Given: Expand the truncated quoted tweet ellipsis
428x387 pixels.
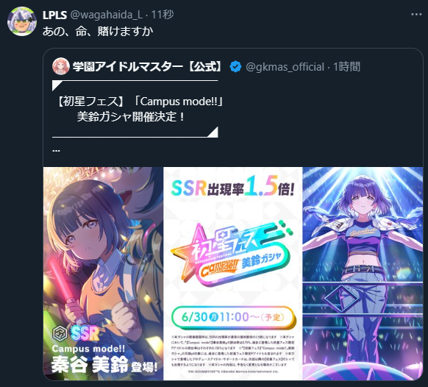Looking at the screenshot, I should (56, 150).
